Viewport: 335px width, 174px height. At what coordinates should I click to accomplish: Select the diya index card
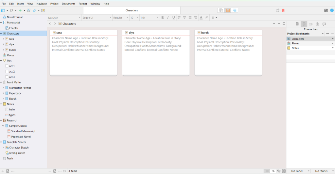(x=156, y=52)
